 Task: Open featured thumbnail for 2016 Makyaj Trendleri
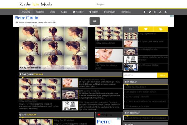click(70, 94)
